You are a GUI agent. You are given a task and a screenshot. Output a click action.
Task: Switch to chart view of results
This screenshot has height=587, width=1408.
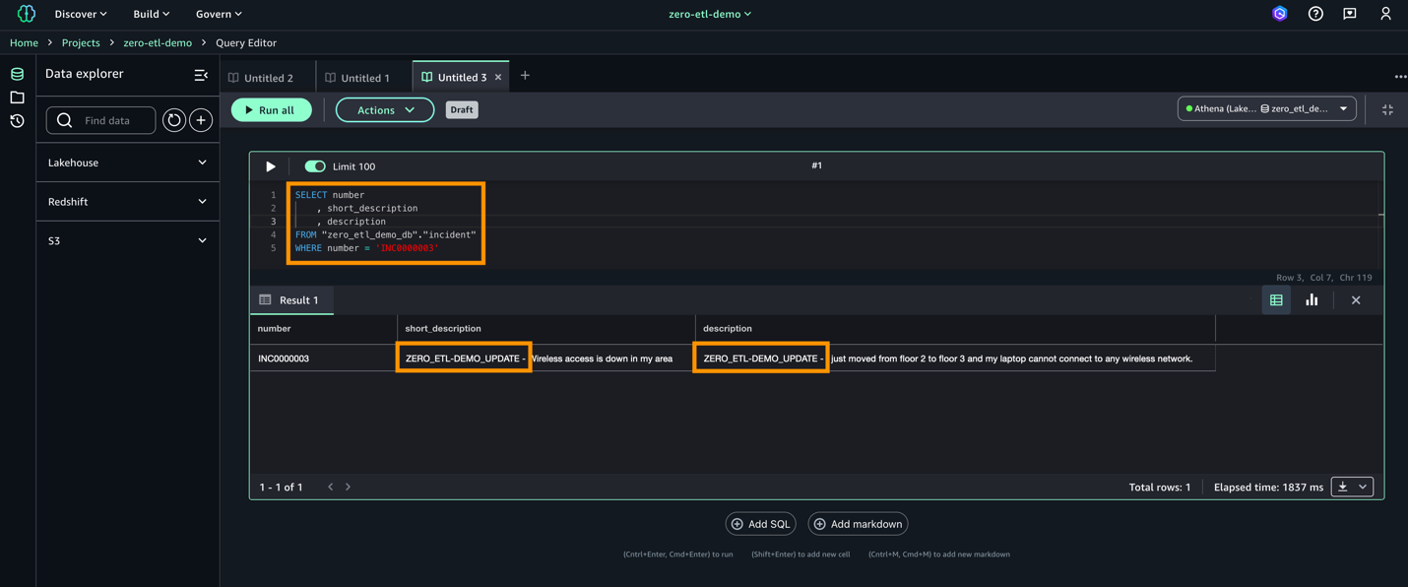pos(1312,300)
